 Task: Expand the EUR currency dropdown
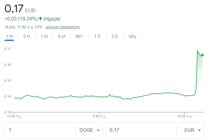pos(192,130)
